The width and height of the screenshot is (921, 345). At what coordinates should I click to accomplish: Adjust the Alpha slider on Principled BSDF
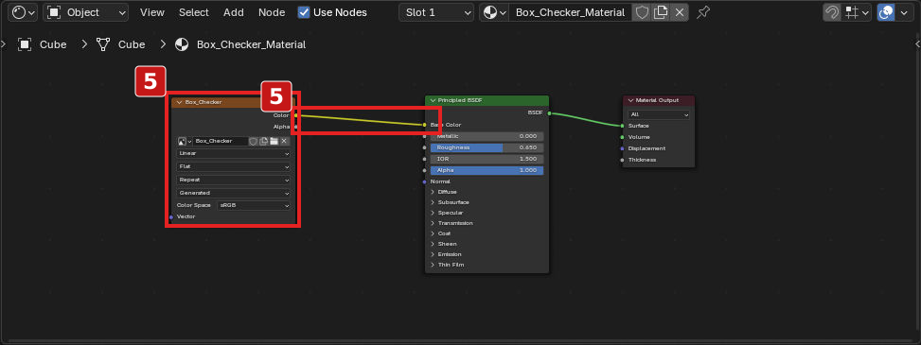(487, 171)
